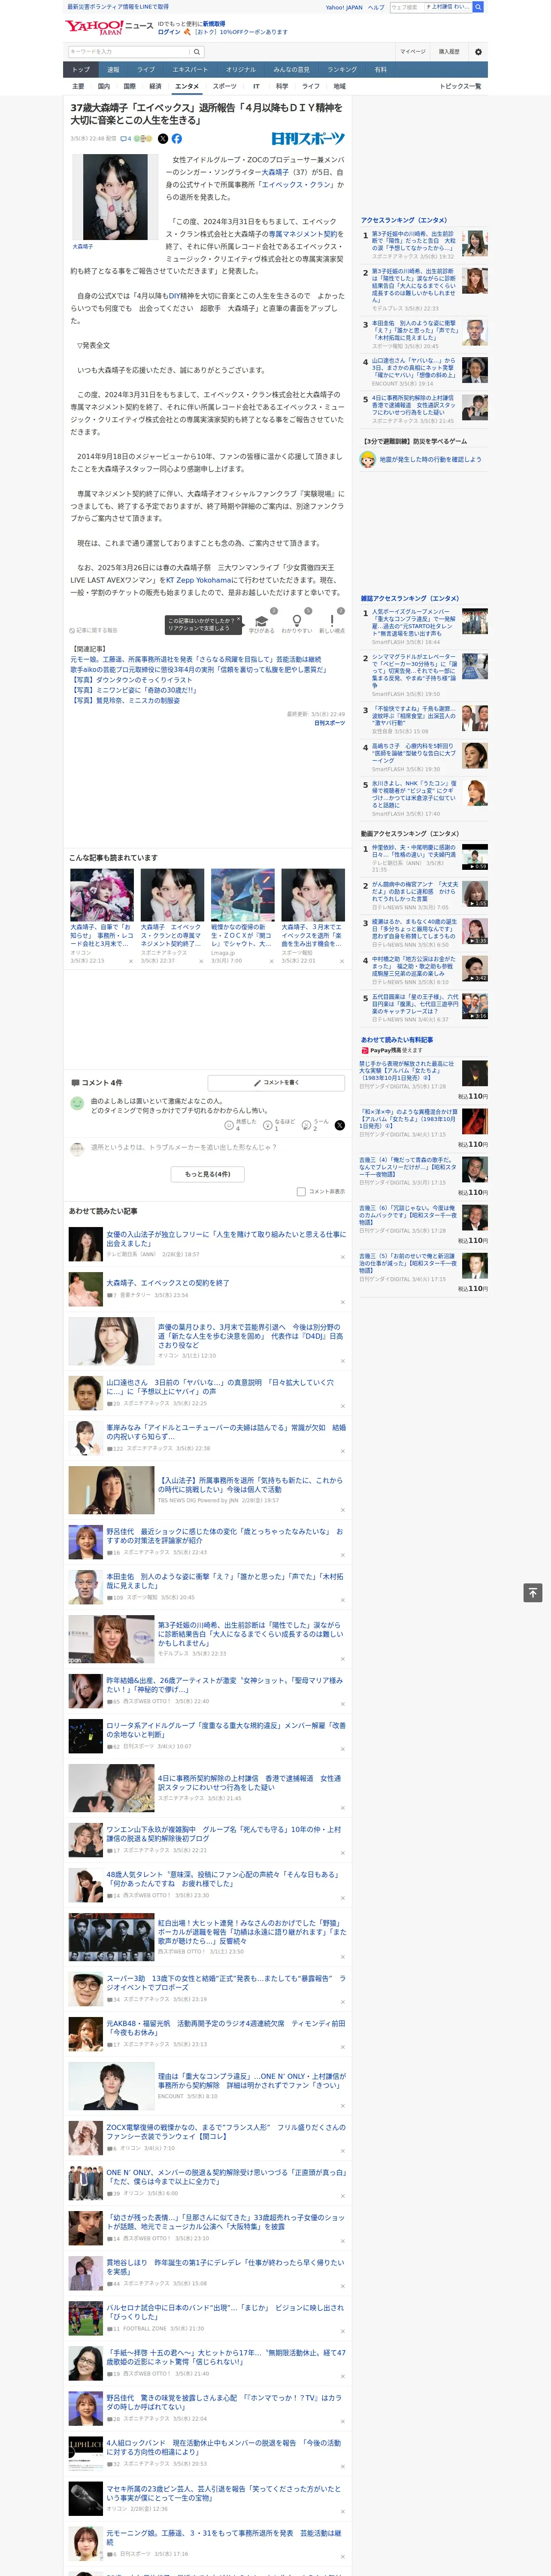Open article about 葉月ひまり leaving entertainment
551x2576 pixels.
coord(250,1337)
